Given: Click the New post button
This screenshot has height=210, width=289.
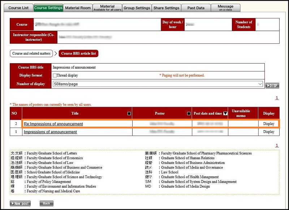Looking at the screenshot, I should pos(20,204).
